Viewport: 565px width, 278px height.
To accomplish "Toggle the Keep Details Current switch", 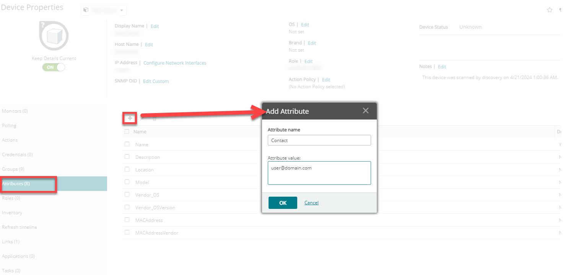I will point(54,67).
